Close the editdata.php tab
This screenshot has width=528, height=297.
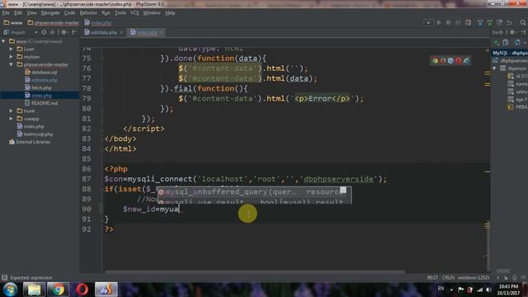pos(121,32)
